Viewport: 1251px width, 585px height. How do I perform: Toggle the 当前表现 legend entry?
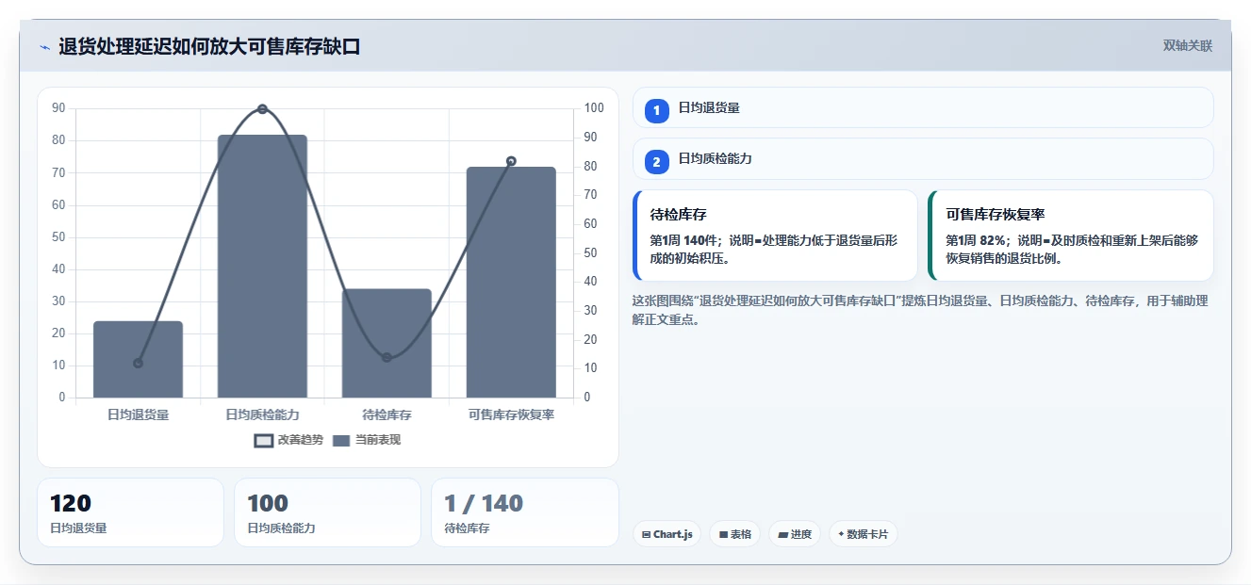point(367,440)
